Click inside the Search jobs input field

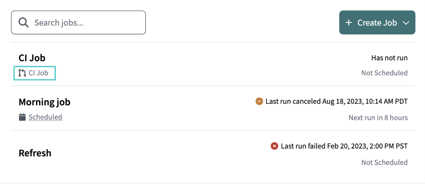(x=78, y=22)
